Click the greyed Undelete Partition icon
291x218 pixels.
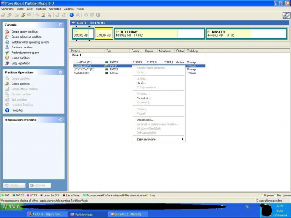7,105
